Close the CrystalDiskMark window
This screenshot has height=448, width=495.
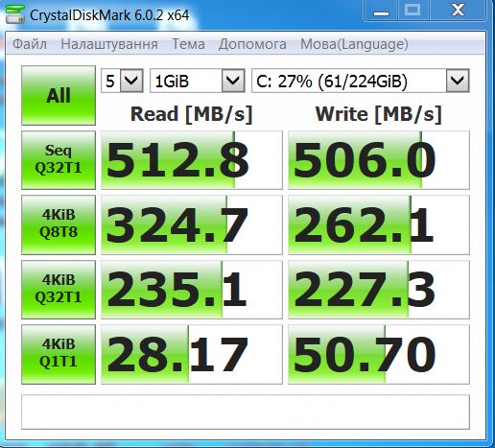pos(458,11)
